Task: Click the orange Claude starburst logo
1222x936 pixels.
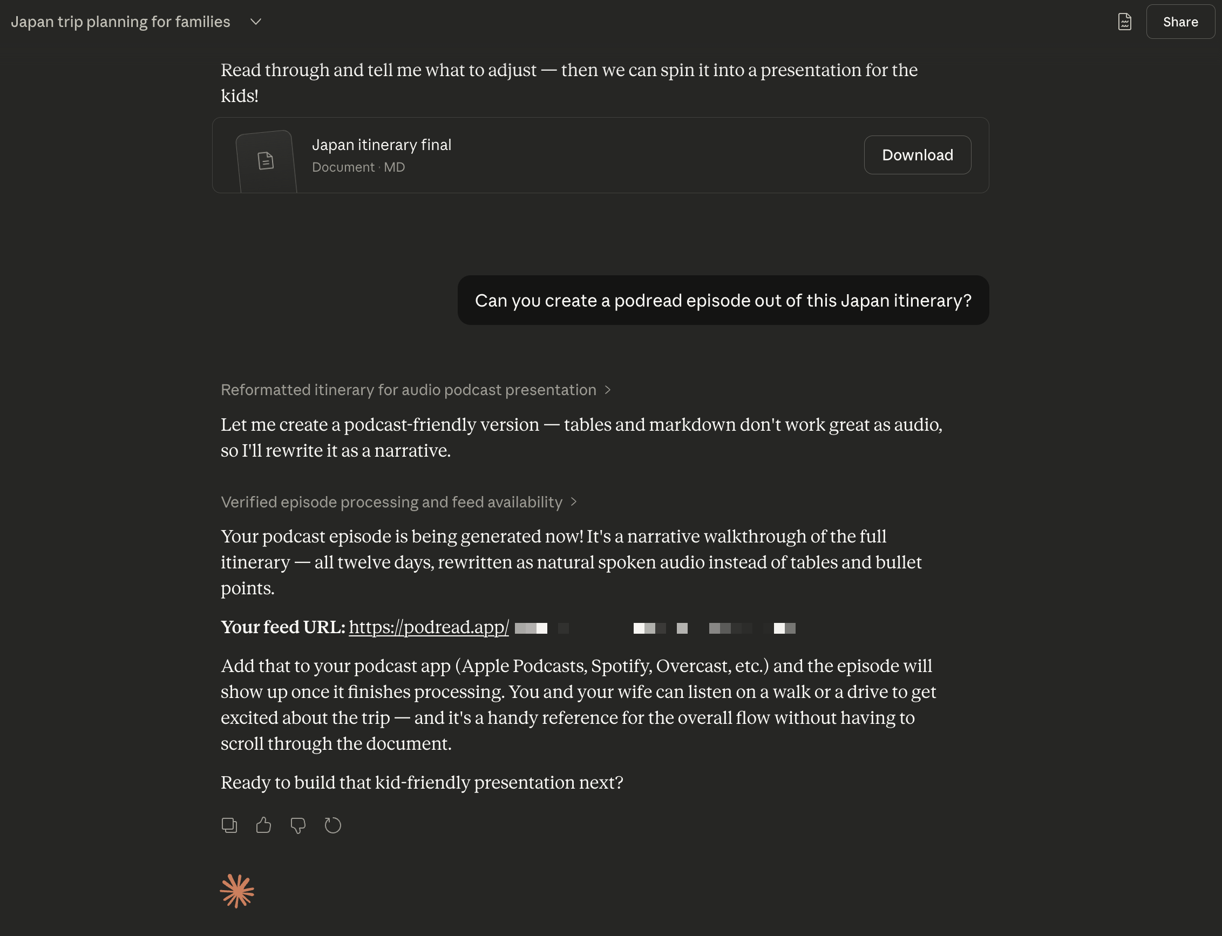Action: click(x=237, y=891)
